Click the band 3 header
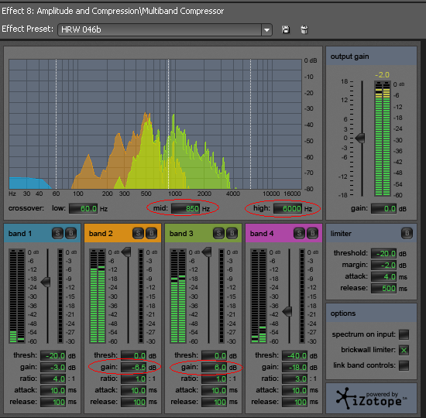This screenshot has height=418, width=426. pyautogui.click(x=203, y=233)
